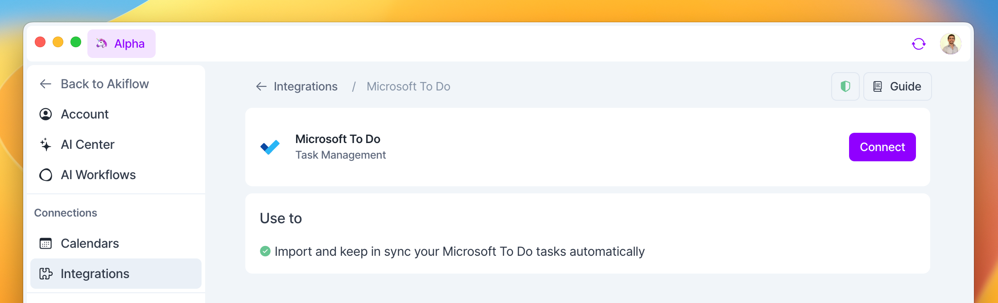Navigate to Integrations breadcrumb link
998x303 pixels.
[305, 86]
